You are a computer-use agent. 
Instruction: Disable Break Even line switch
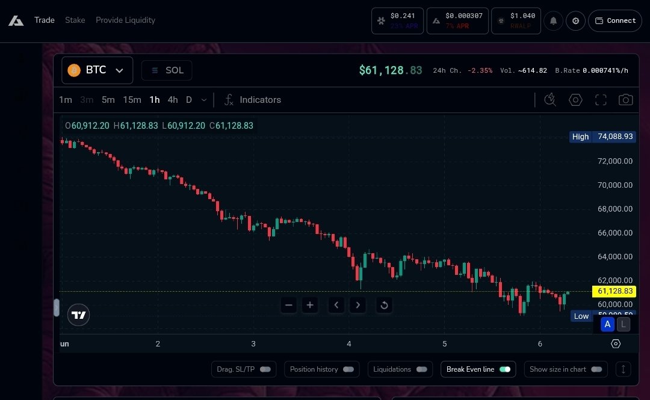(505, 369)
